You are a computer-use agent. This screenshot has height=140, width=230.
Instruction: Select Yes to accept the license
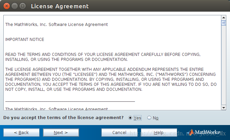coord(130,118)
